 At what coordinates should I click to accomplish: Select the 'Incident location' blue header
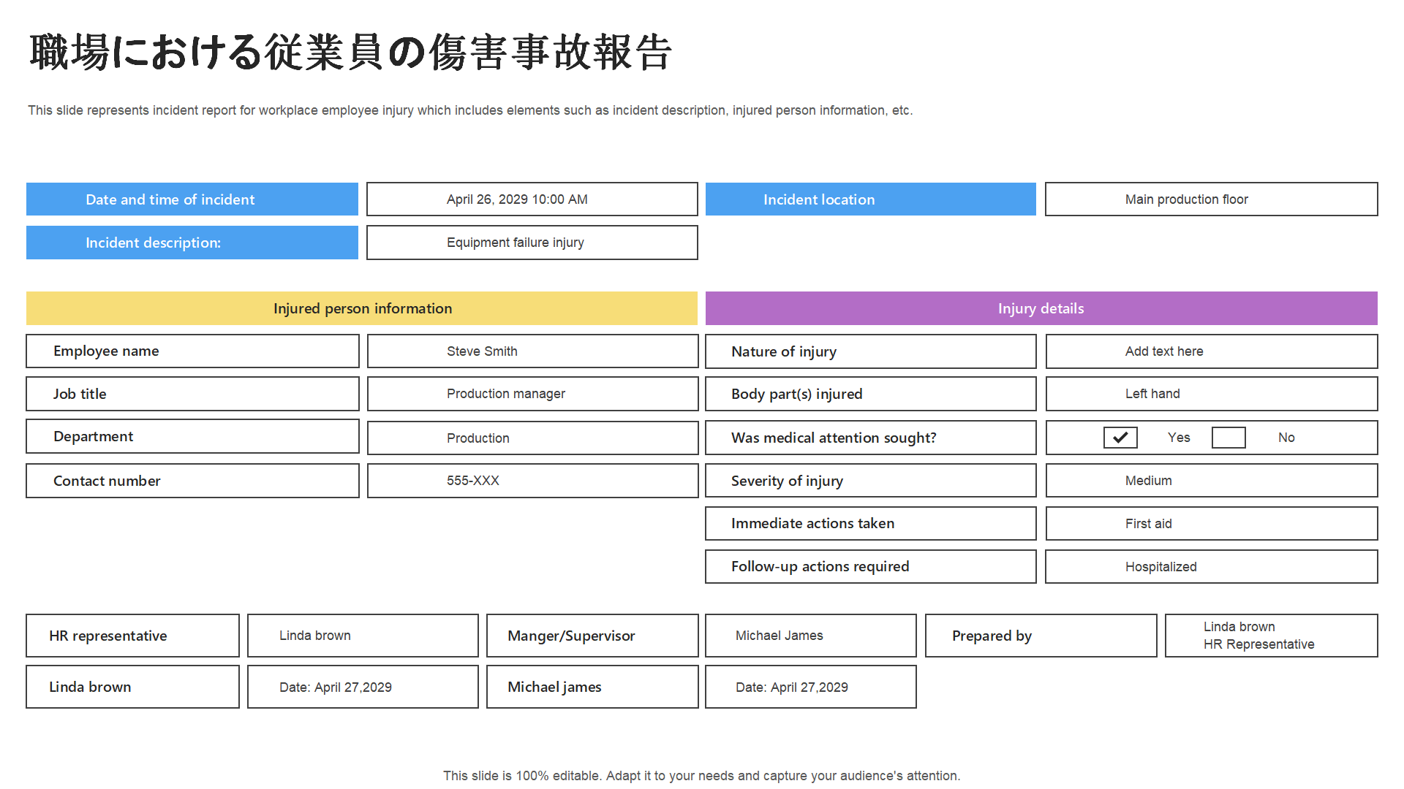(871, 199)
